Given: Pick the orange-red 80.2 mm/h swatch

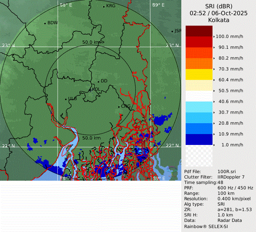Looking at the screenshot, I should (x=199, y=53).
